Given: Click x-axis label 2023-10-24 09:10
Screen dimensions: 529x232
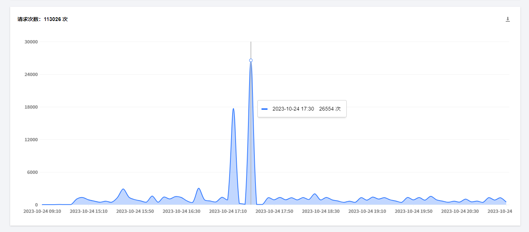Looking at the screenshot, I should (x=42, y=211).
